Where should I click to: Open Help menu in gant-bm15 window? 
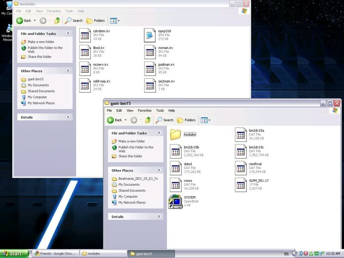[172, 111]
